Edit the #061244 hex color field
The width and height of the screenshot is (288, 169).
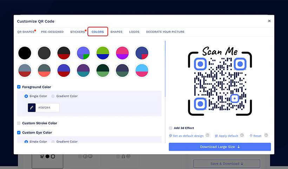[47, 107]
